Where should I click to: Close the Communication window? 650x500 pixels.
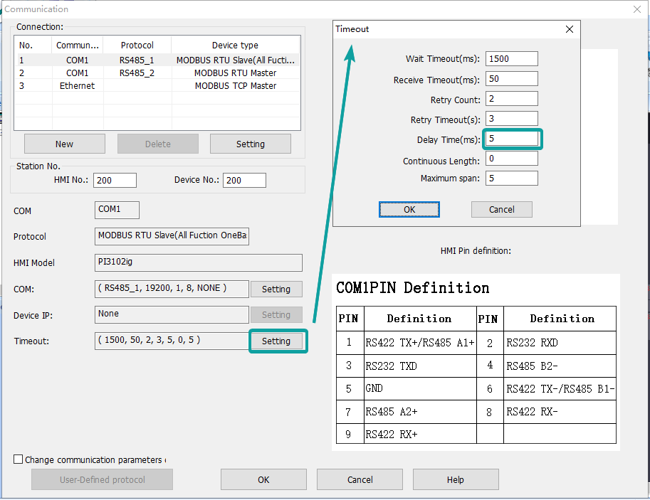click(x=637, y=9)
